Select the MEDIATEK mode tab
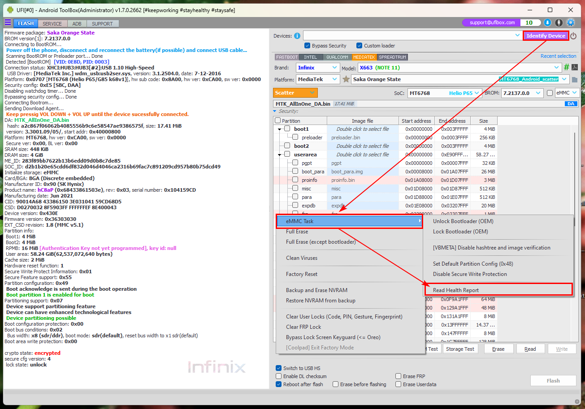585x409 pixels. click(365, 57)
